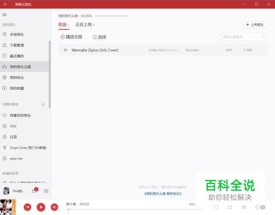This screenshot has height=215, width=275.
Task: Click the play button
Action: (x=41, y=207)
